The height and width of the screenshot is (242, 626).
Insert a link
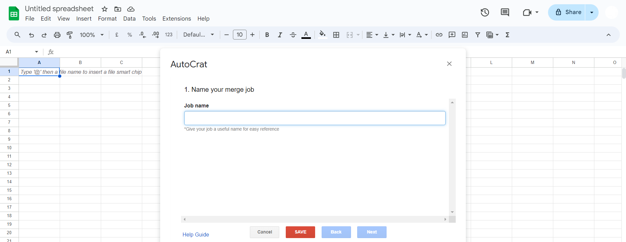pyautogui.click(x=439, y=35)
